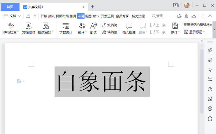216x134 pixels.
Task: Switch to the 章节 ribbon tab
Action: coord(96,16)
